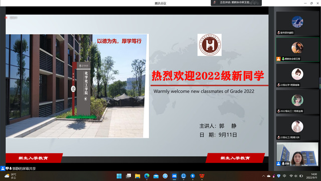Switch to the Tencent Meeting taskbar icon

pyautogui.click(x=174, y=176)
